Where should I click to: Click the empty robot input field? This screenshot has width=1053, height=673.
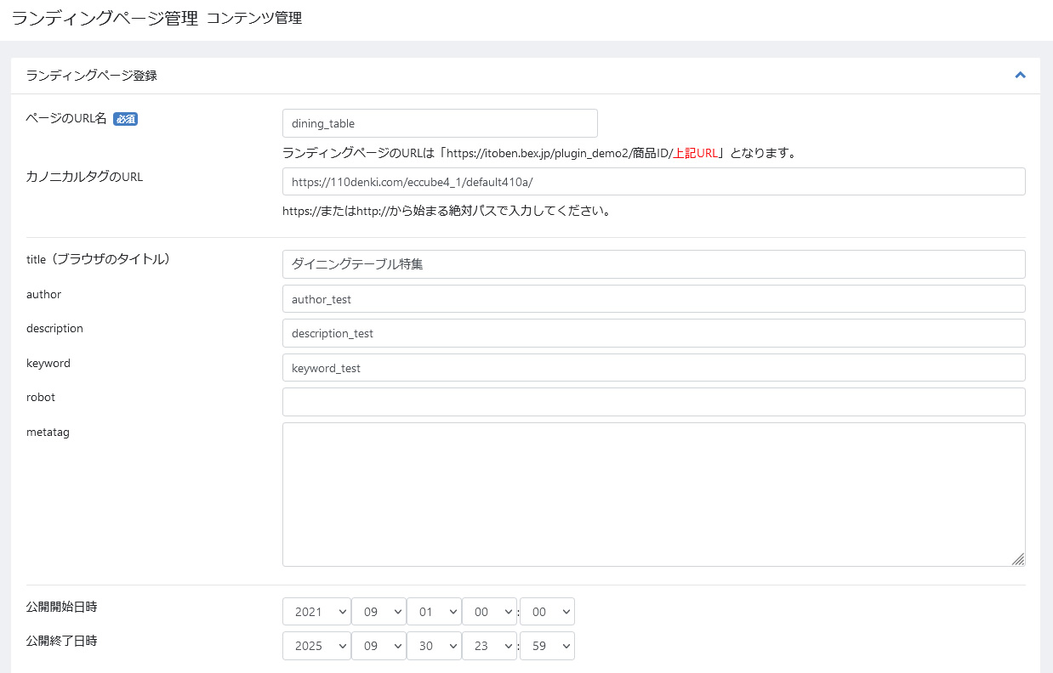click(x=653, y=402)
